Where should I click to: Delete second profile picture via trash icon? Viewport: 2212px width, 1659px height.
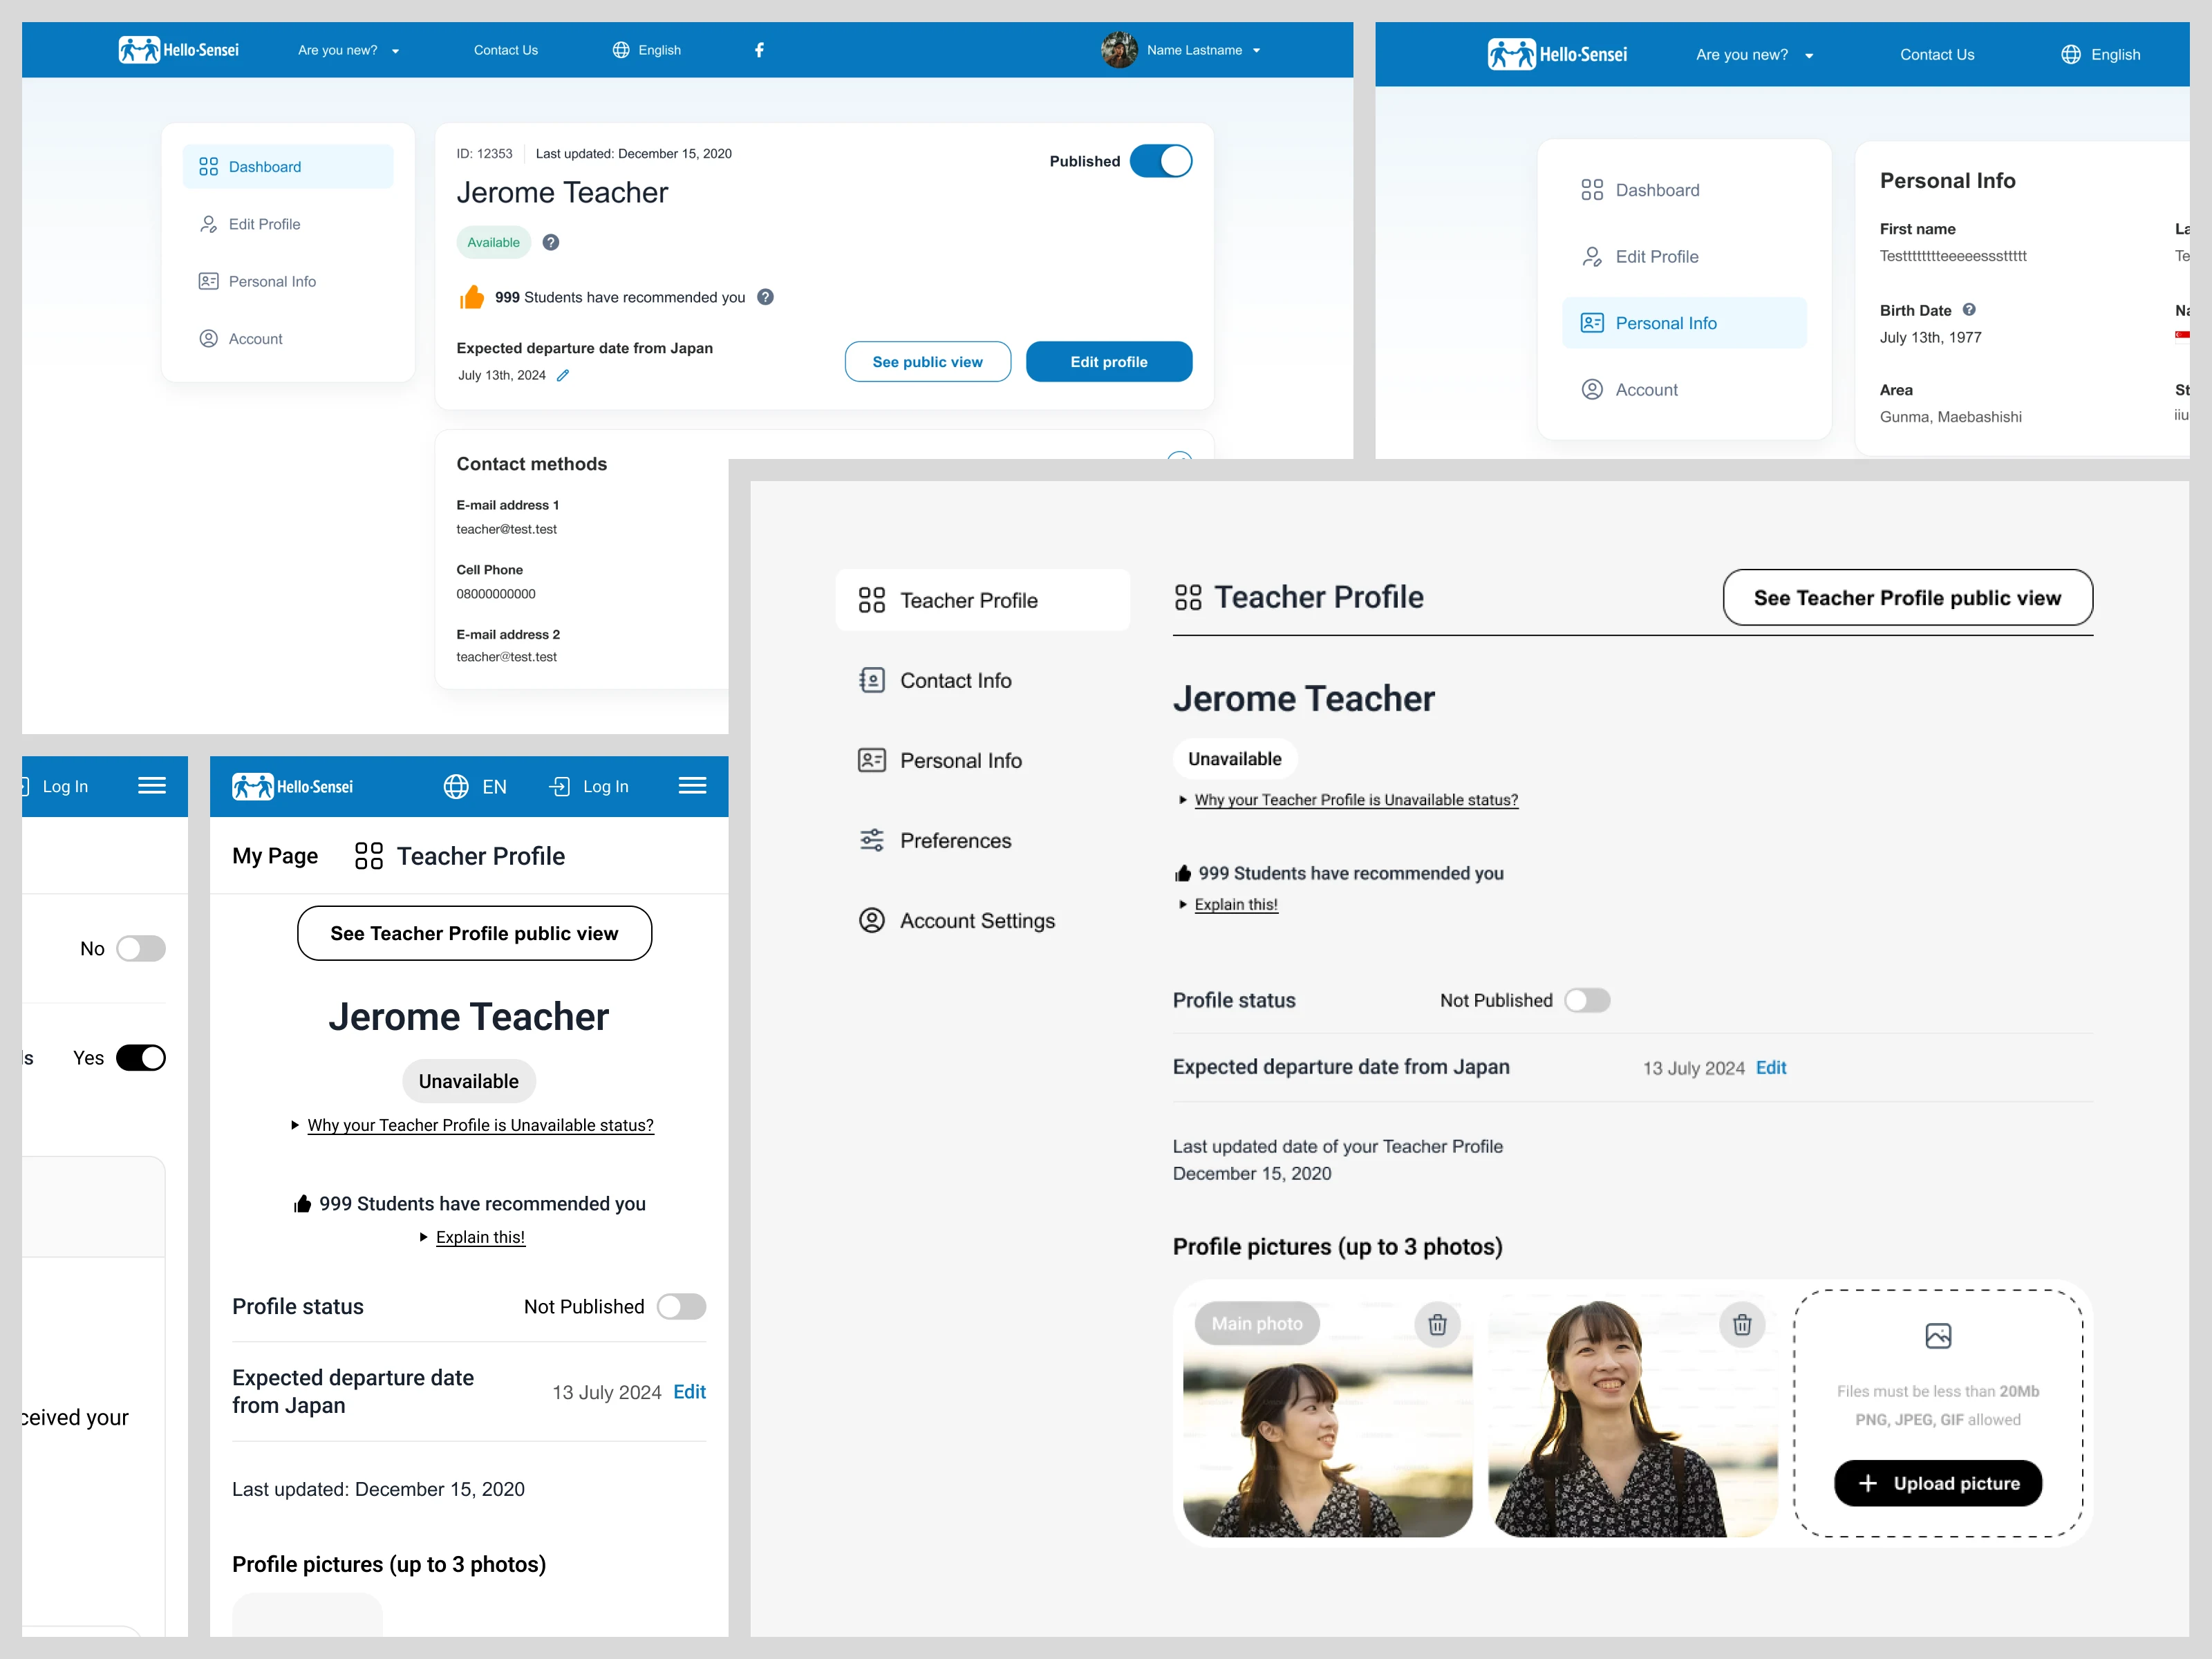tap(1742, 1325)
